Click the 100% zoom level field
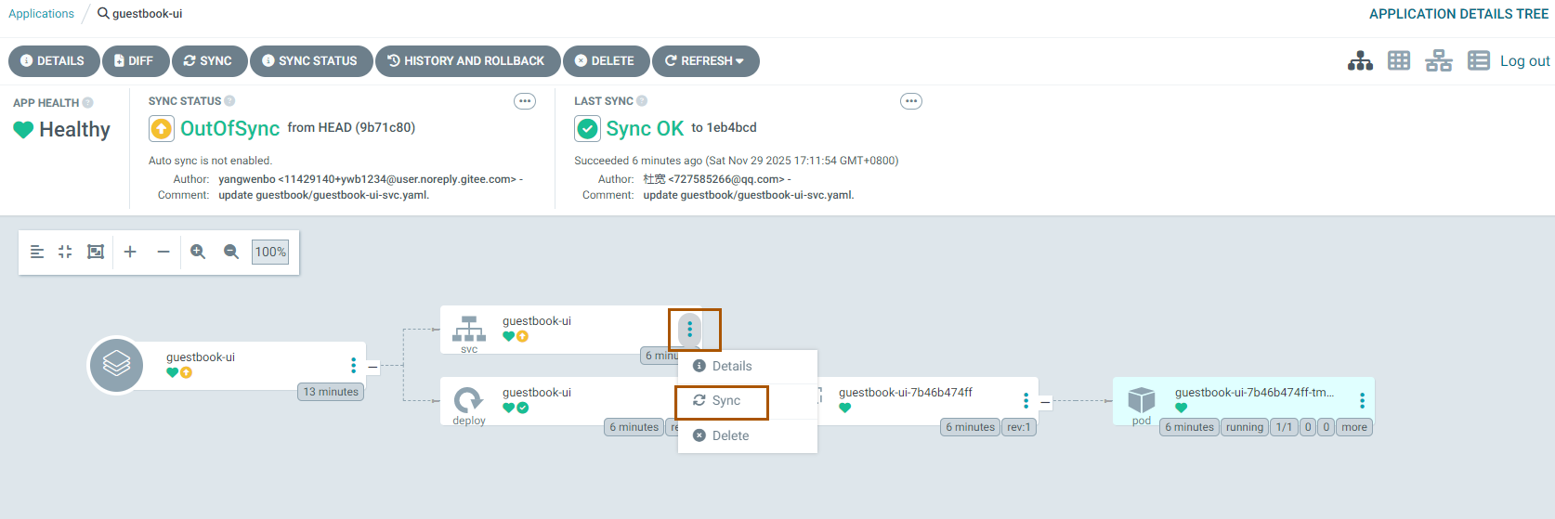 270,252
